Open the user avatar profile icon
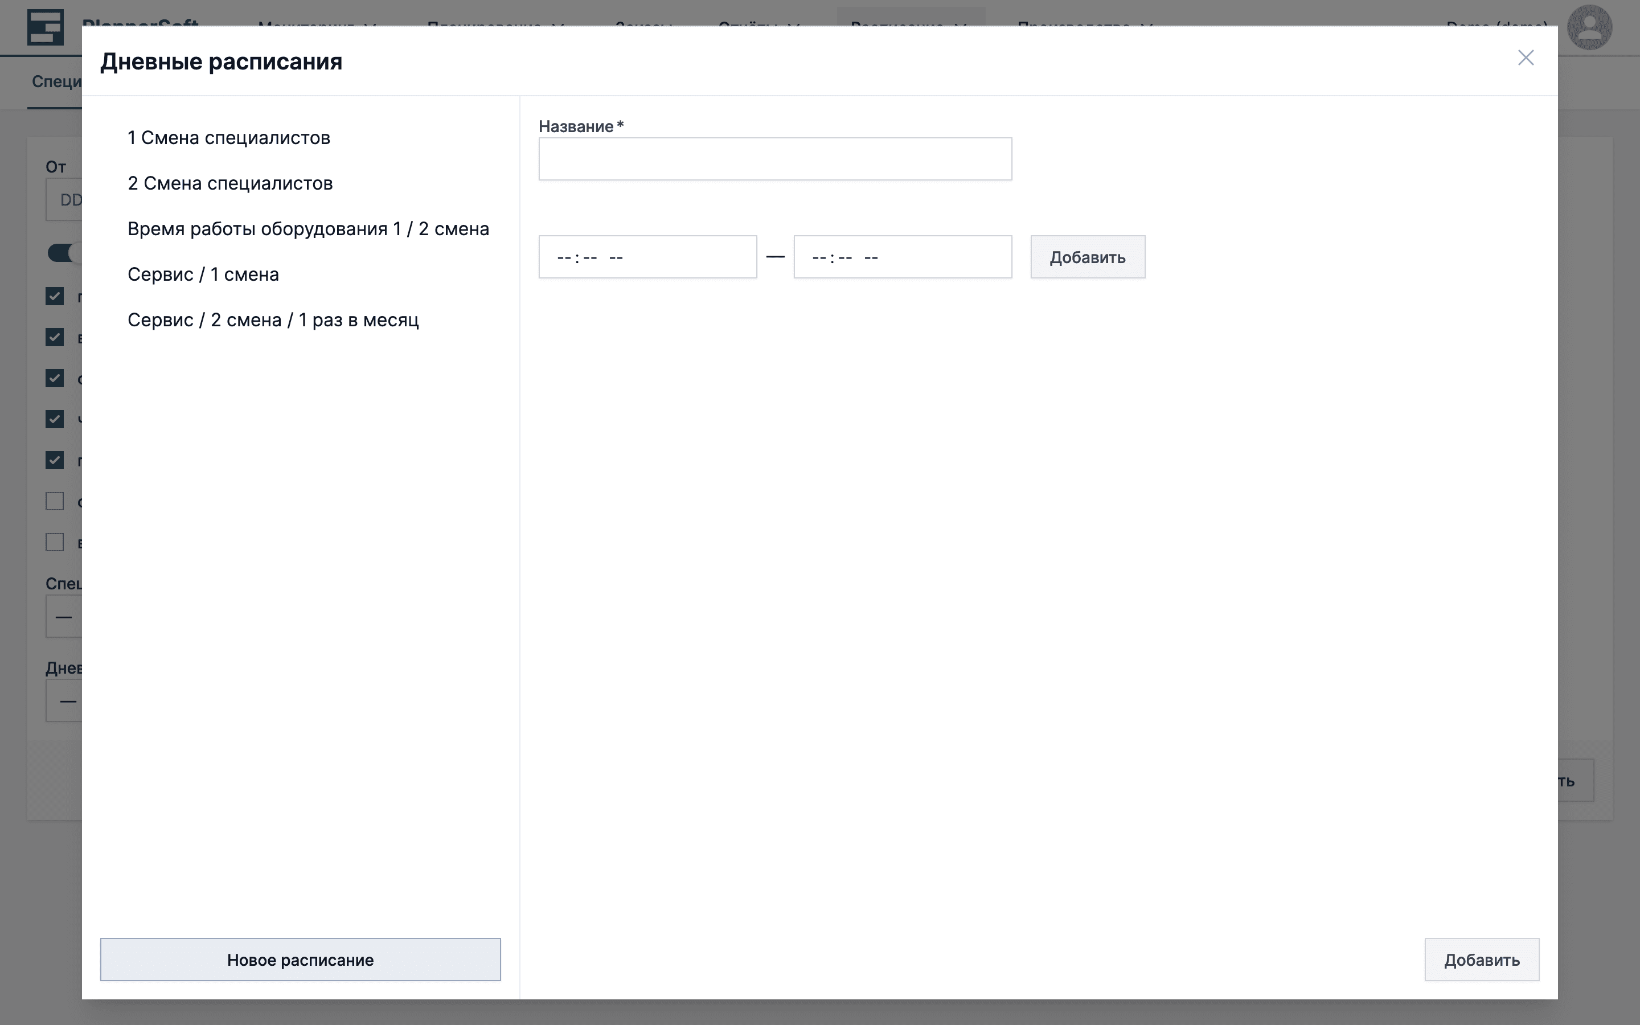Image resolution: width=1640 pixels, height=1025 pixels. [1589, 28]
